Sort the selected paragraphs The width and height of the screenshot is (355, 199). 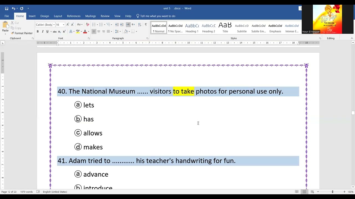(140, 25)
